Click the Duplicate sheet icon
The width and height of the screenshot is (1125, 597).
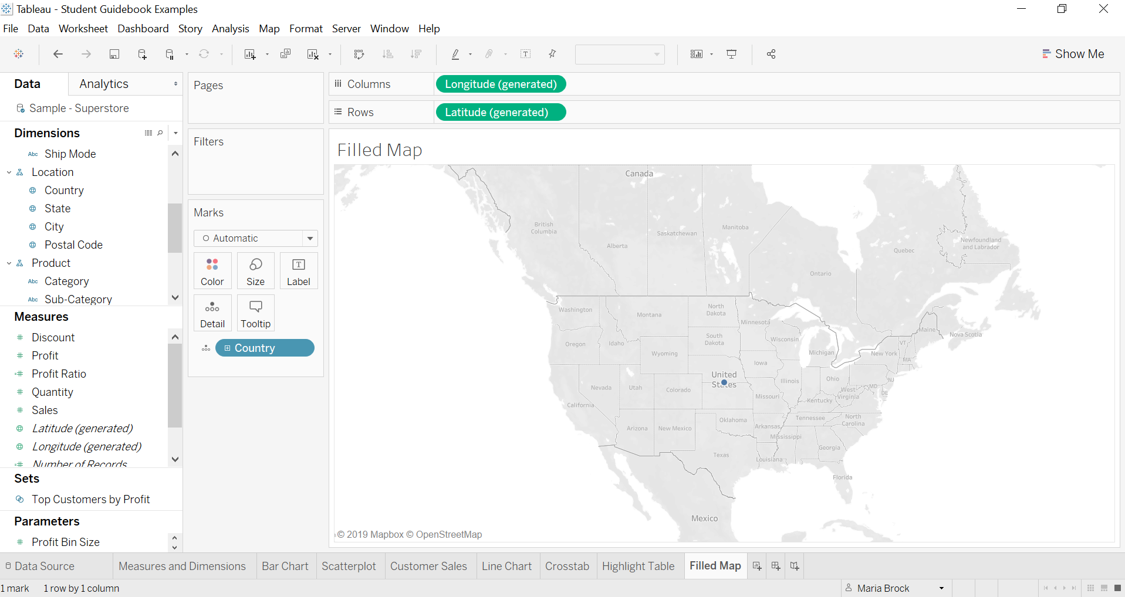coord(286,54)
